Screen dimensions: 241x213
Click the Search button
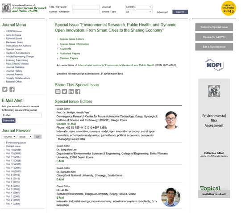180,12
